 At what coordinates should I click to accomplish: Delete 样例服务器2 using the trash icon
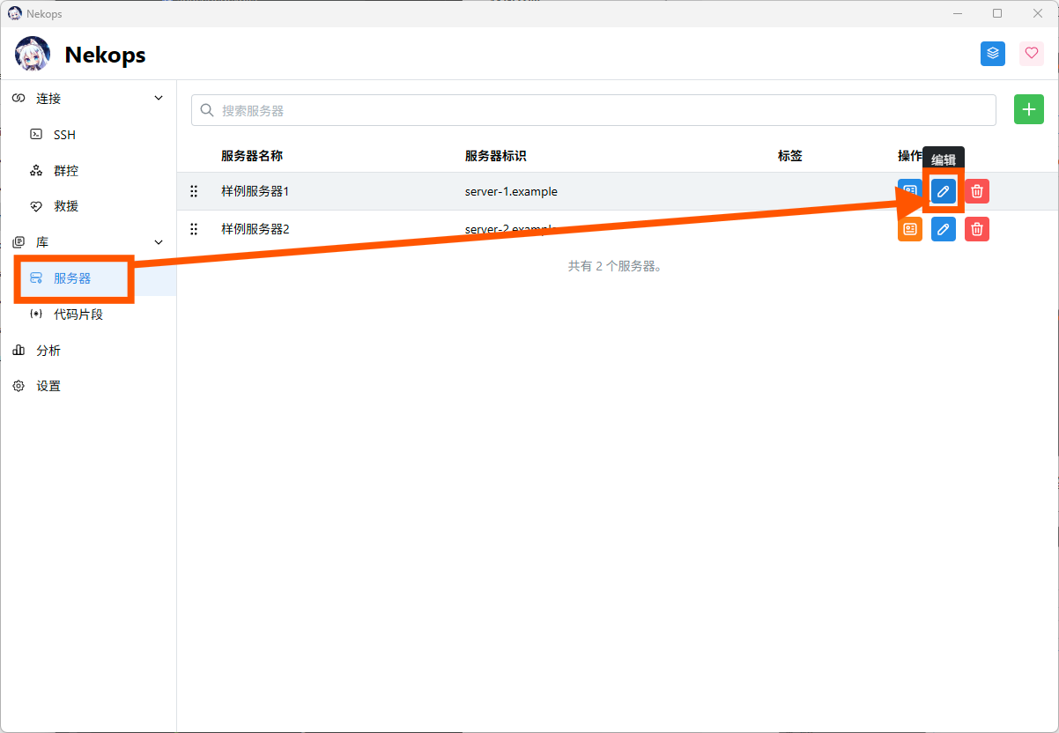click(976, 229)
